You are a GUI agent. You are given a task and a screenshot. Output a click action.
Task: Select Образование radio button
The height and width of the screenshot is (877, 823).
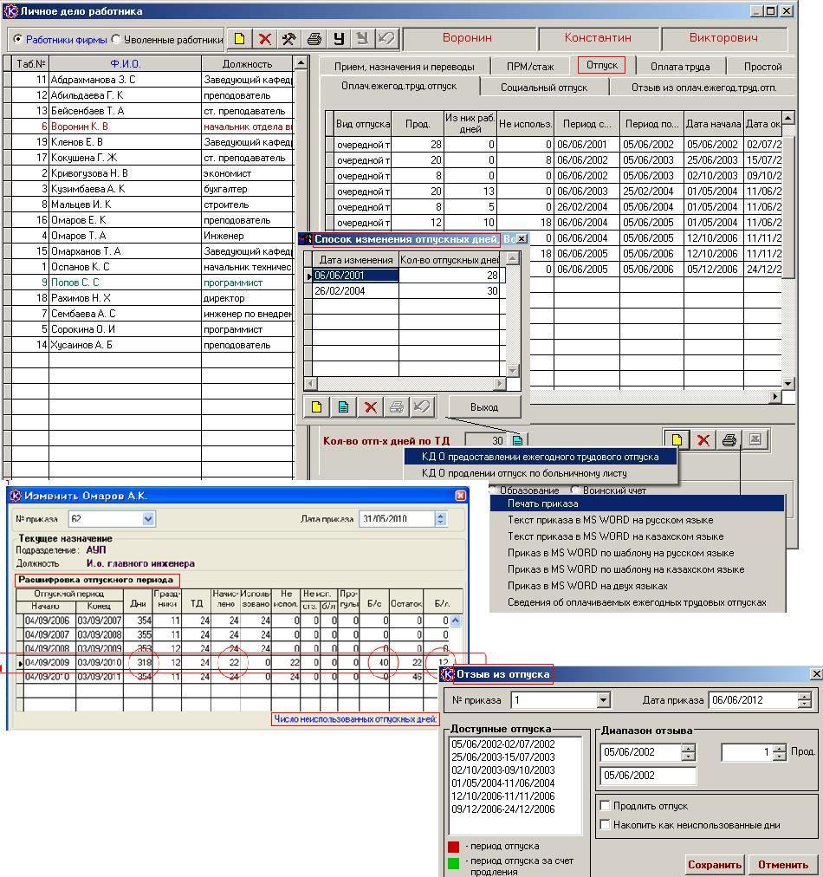click(x=493, y=490)
